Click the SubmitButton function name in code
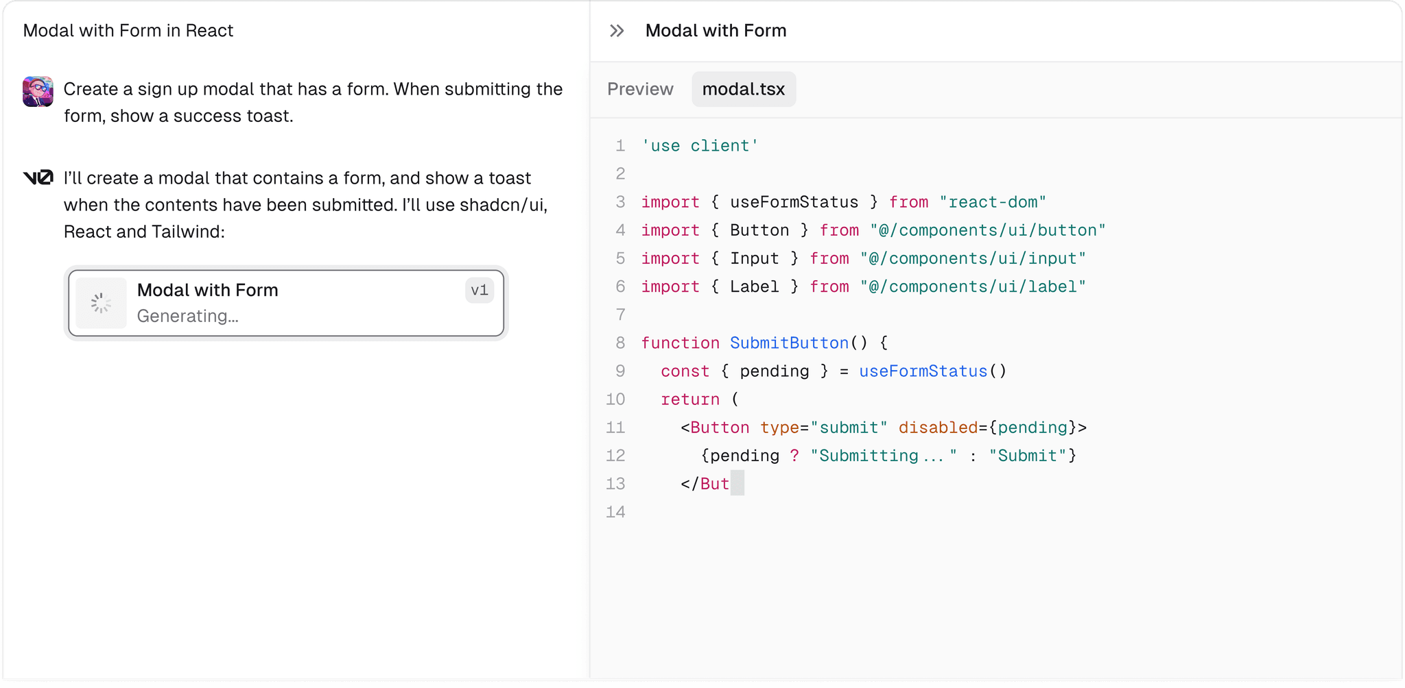 coord(789,343)
